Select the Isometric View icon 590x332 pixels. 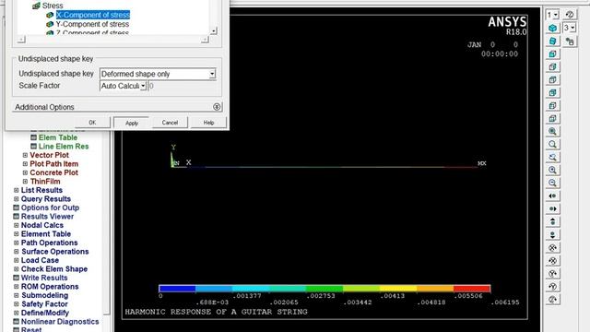pyautogui.click(x=552, y=28)
